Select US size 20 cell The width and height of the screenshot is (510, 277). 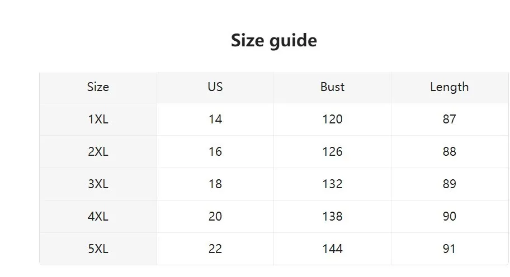coord(215,217)
